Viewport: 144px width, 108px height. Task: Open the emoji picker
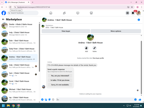pos(135,100)
